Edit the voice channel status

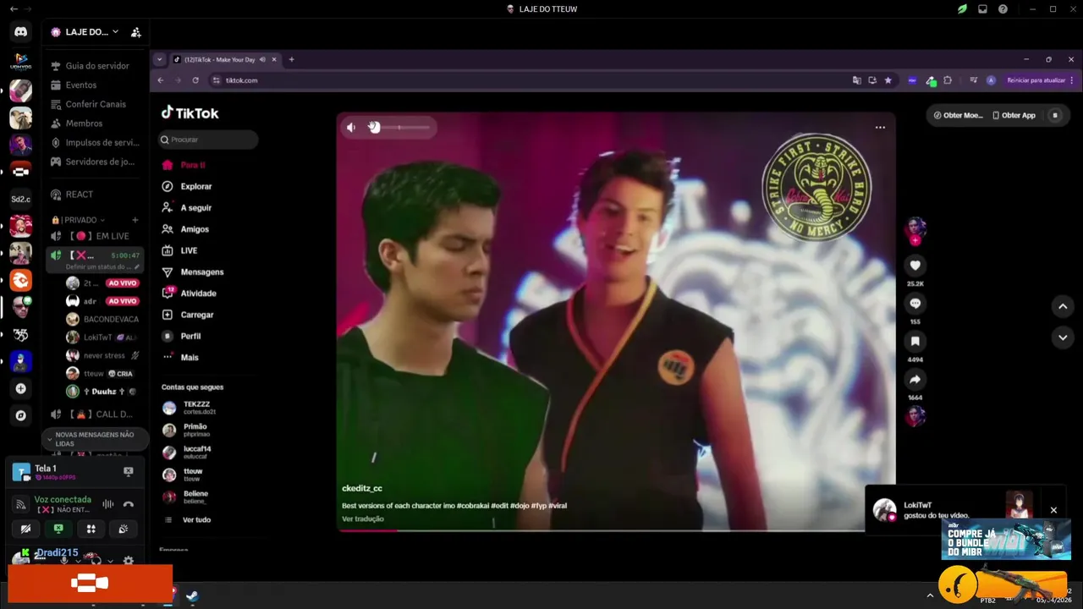click(x=136, y=267)
